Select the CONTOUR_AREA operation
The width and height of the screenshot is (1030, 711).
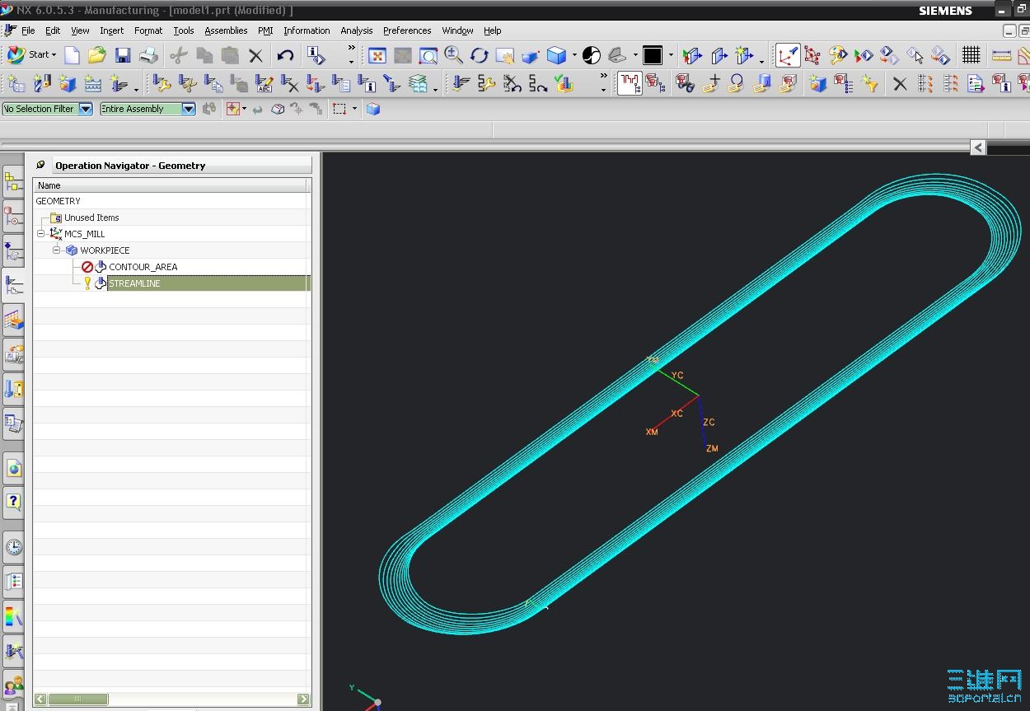(143, 267)
